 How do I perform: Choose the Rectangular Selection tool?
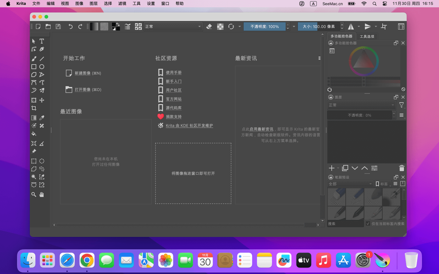[34, 161]
